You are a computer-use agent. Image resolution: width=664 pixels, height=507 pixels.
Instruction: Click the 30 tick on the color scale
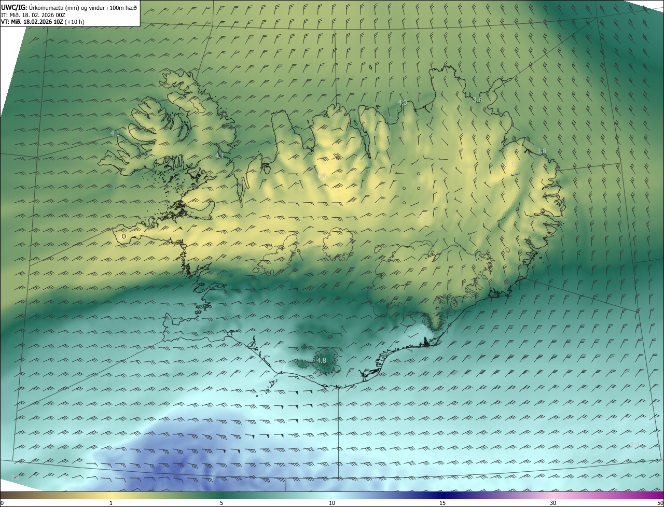(553, 503)
